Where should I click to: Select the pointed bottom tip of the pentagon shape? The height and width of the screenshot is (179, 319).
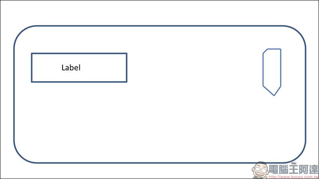[274, 95]
